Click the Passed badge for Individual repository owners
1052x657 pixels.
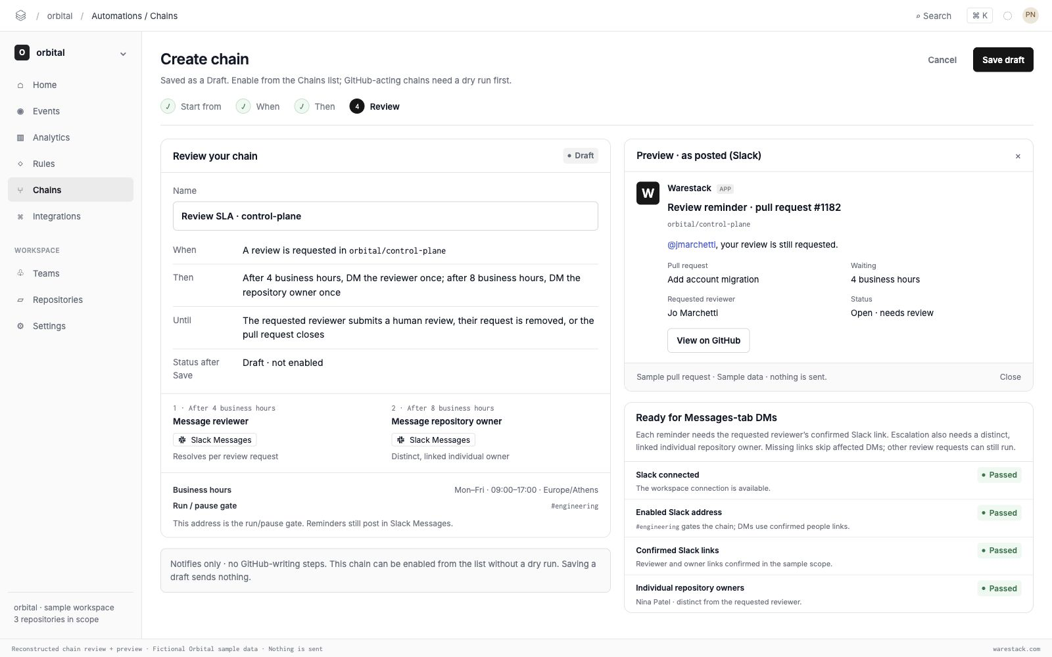click(999, 589)
